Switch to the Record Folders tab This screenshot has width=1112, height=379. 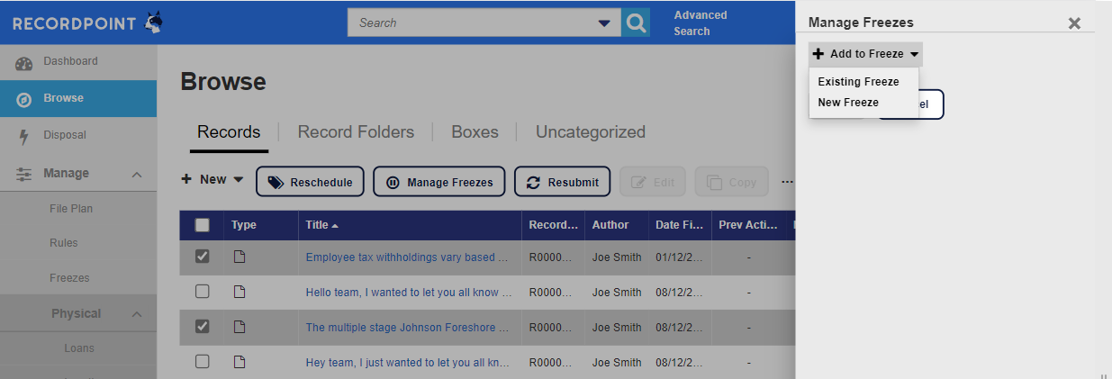coord(356,132)
